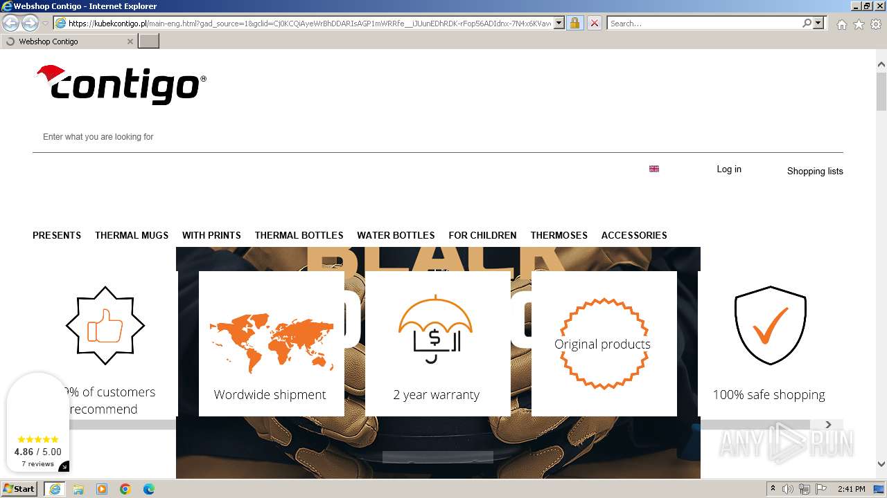Click the Original products badge

point(604,344)
